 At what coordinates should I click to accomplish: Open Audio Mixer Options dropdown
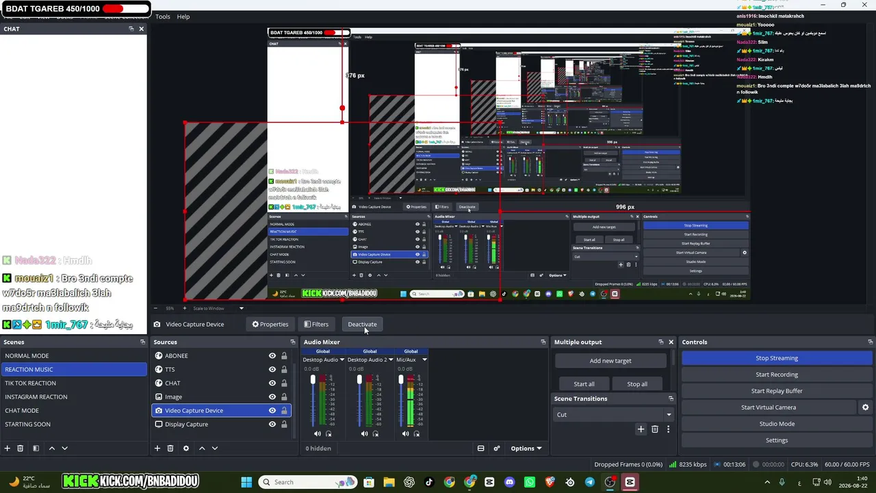tap(526, 448)
